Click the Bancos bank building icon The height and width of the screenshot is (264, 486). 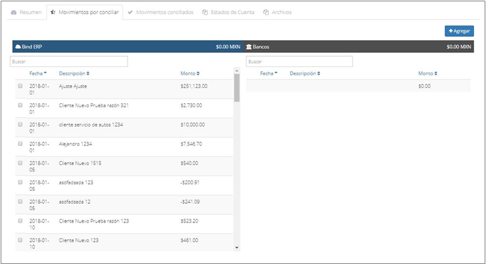pos(248,47)
